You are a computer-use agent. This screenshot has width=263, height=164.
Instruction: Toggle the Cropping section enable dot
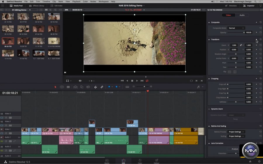point(209,79)
